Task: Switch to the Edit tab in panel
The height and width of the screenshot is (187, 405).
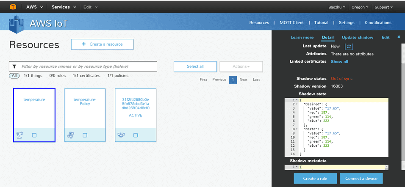Action: click(x=386, y=37)
